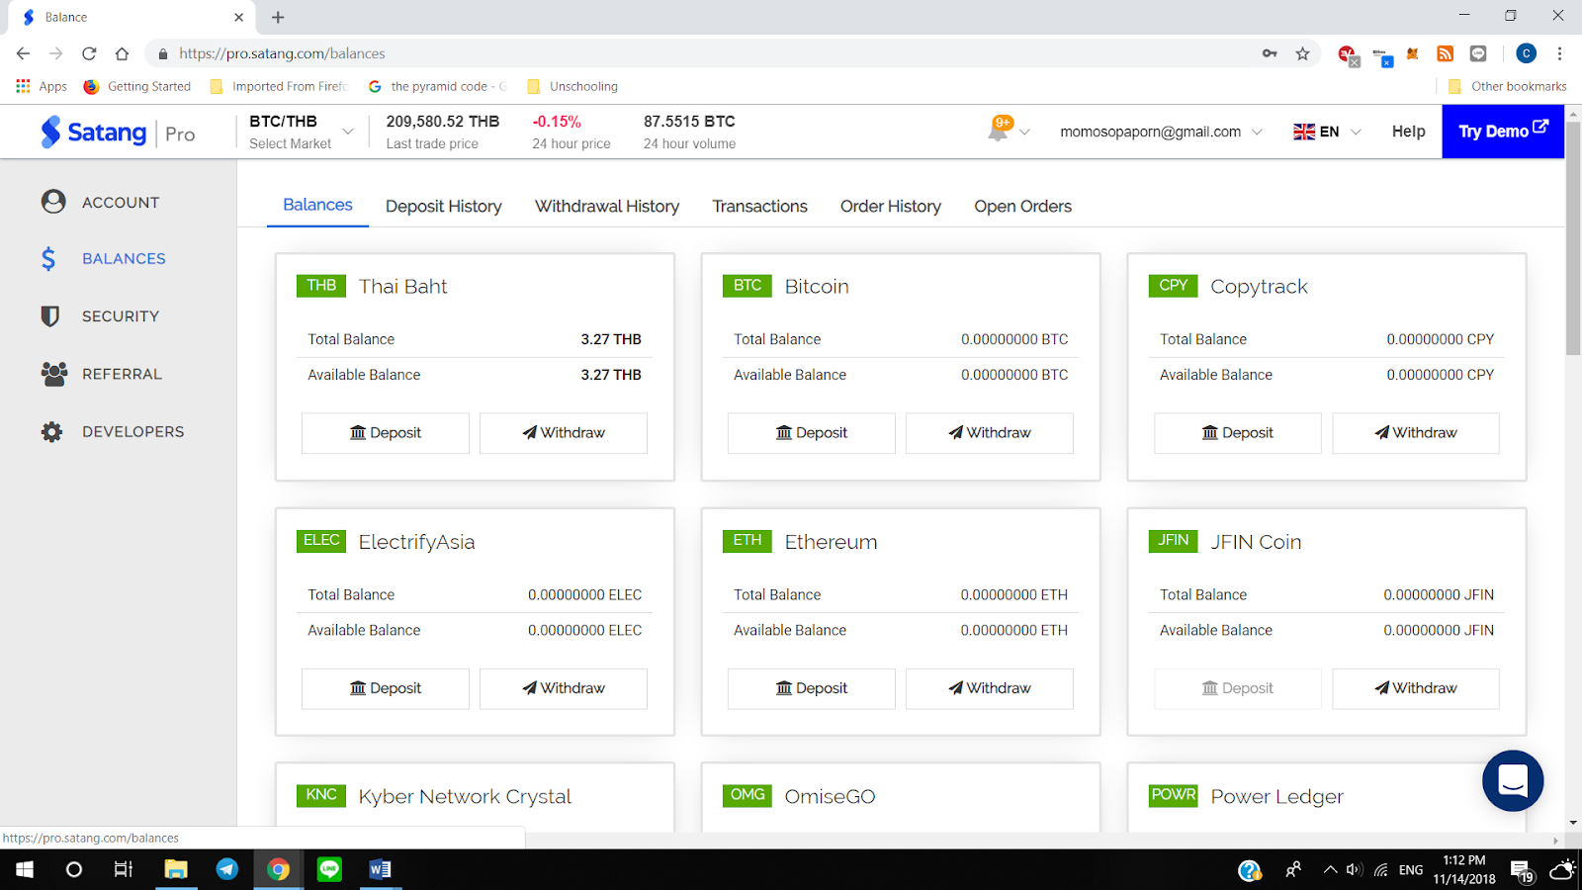
Task: Click the page vertical scrollbar
Action: [1573, 237]
